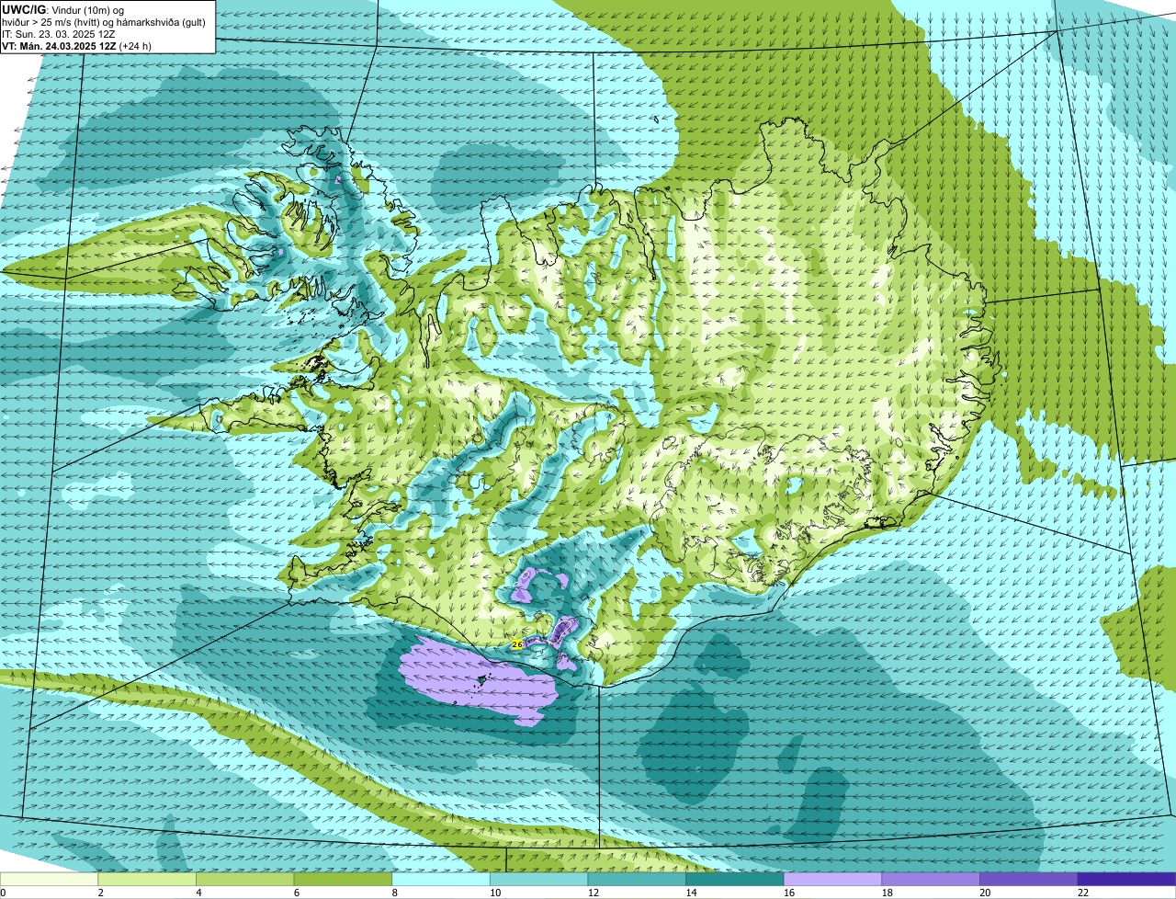Click the legend scale label "20"

click(985, 893)
